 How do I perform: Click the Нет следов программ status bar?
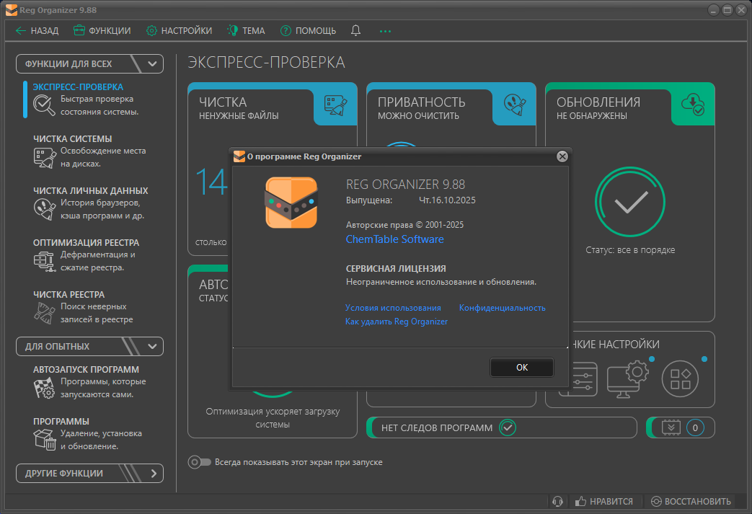(x=501, y=427)
